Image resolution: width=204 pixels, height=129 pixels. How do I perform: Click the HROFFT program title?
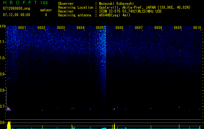click(x=20, y=3)
